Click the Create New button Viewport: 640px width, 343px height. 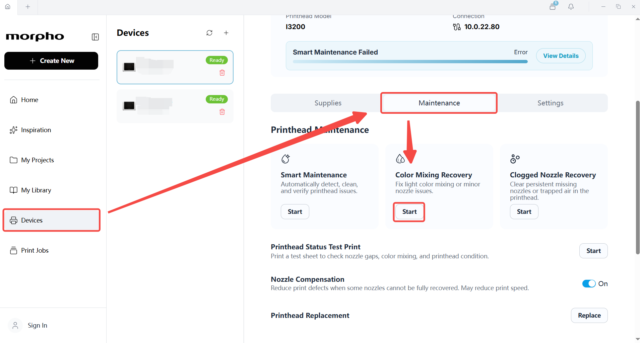coord(51,61)
